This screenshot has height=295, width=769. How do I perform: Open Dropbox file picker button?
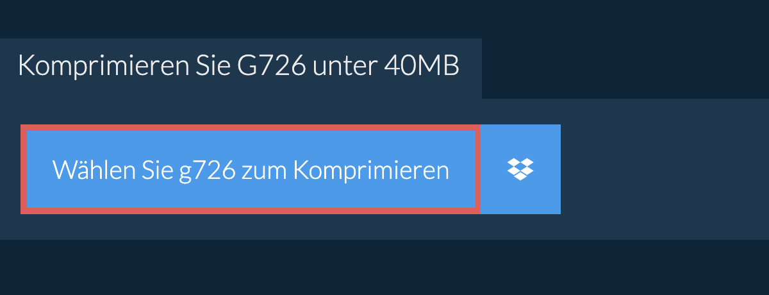pos(520,169)
